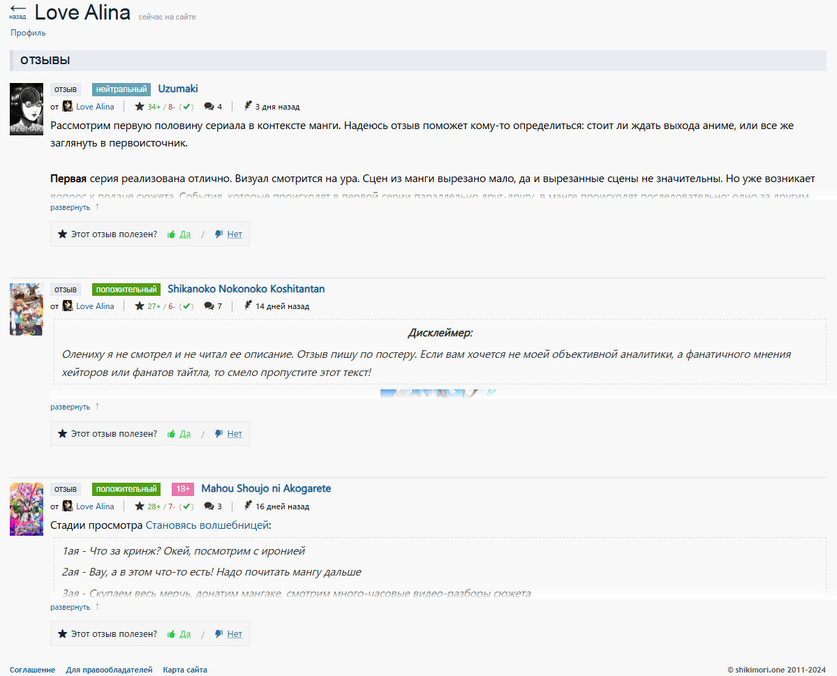Open the Профиль tab link
The image size is (837, 676).
tap(28, 33)
